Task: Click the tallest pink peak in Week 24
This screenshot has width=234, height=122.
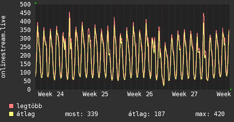Action: (x=70, y=12)
